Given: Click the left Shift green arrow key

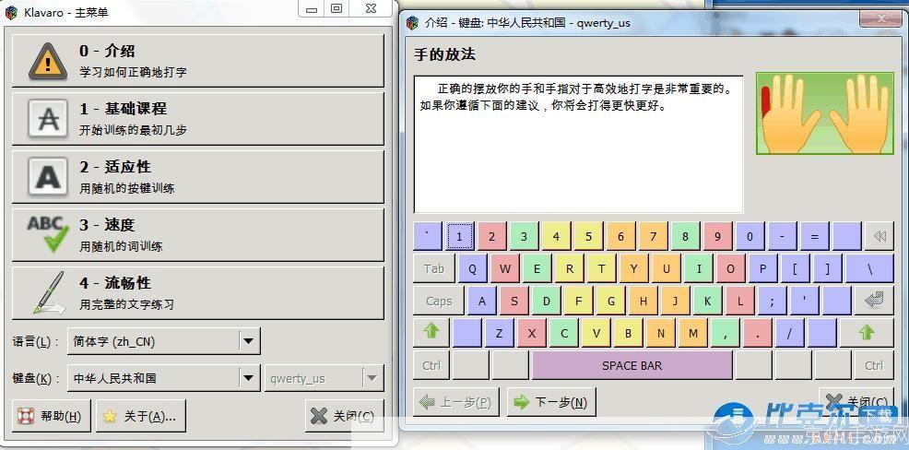Looking at the screenshot, I should (x=431, y=332).
